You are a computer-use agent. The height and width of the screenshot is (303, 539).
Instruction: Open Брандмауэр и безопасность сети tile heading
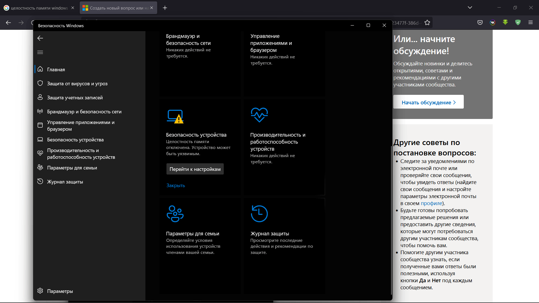click(188, 40)
